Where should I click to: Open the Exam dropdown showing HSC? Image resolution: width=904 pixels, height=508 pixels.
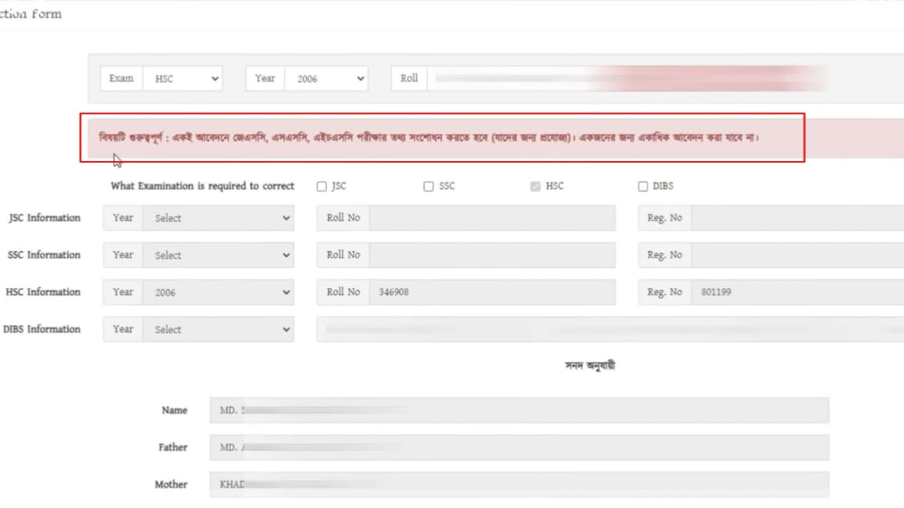click(183, 78)
